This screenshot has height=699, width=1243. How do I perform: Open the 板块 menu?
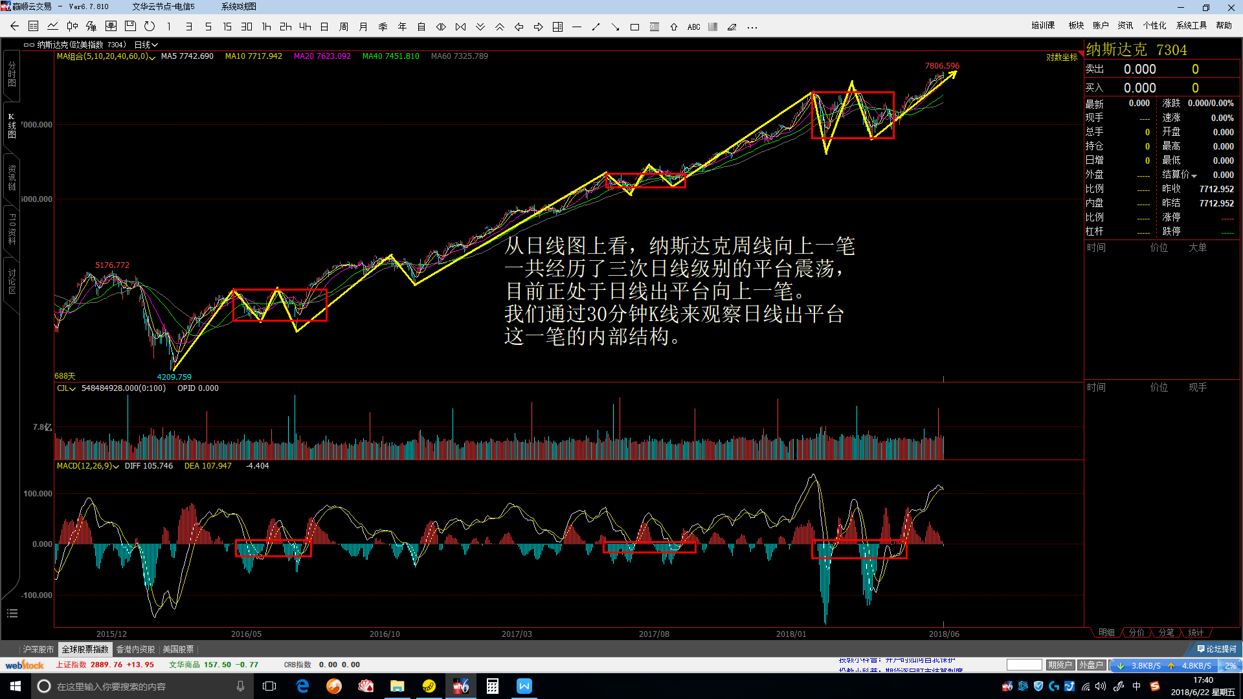coord(1076,25)
